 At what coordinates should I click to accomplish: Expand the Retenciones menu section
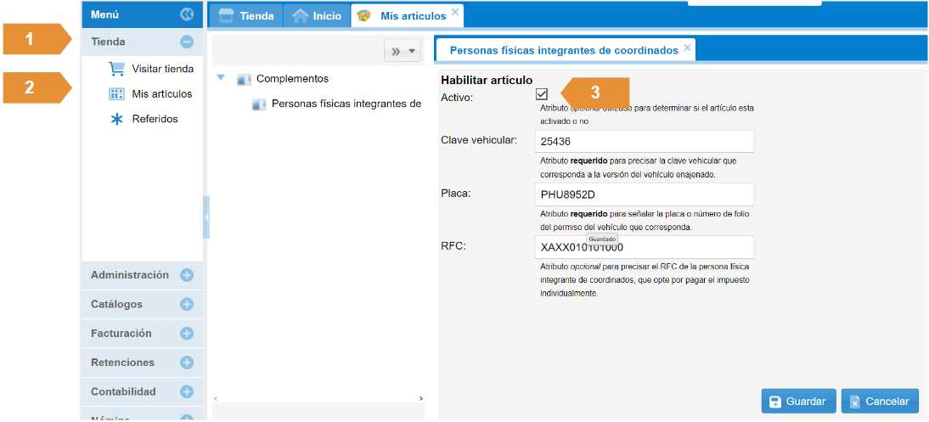187,363
